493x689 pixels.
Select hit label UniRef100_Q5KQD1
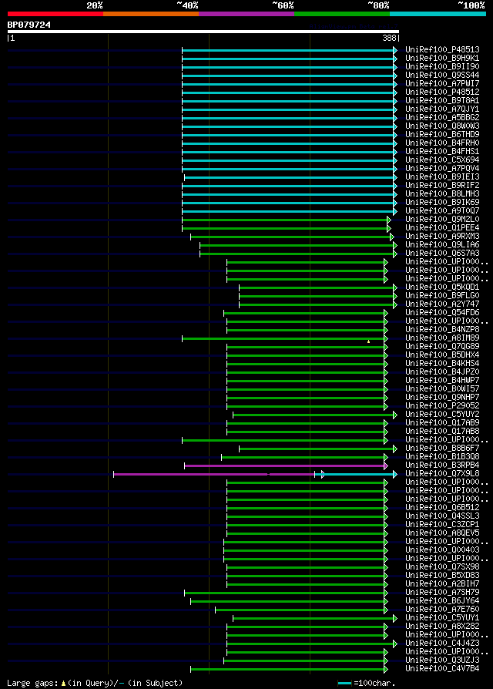coord(442,287)
